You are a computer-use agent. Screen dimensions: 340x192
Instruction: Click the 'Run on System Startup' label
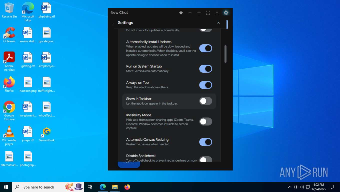click(144, 66)
